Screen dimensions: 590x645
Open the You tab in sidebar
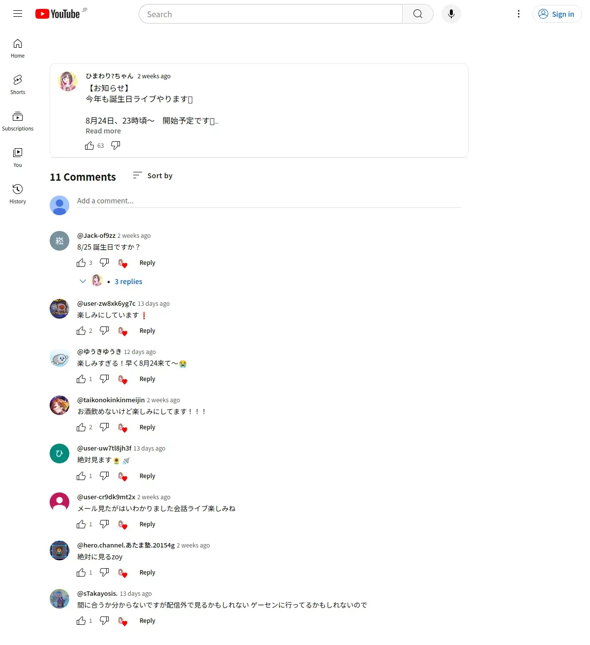18,158
